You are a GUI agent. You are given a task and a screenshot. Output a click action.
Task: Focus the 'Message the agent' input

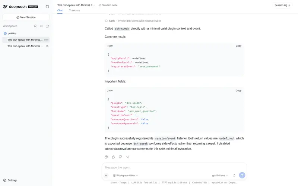(174, 167)
